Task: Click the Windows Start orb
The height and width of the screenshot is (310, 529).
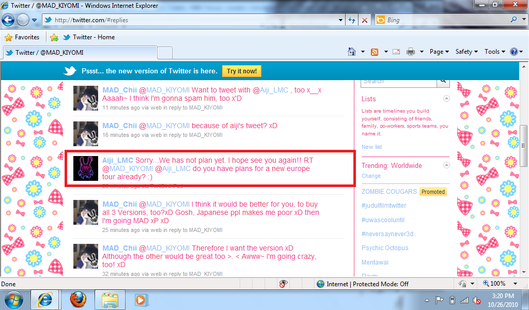Action: (14, 300)
